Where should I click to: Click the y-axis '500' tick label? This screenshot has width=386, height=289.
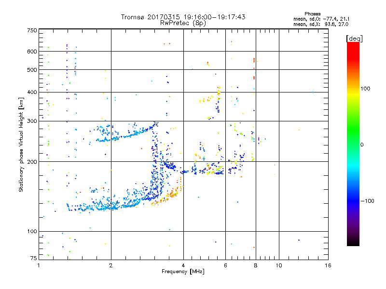click(32, 70)
